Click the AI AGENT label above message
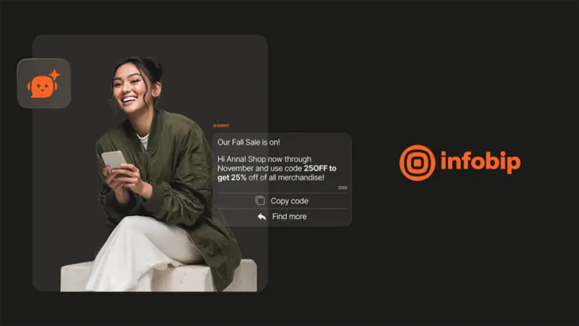579x326 pixels. [x=221, y=126]
